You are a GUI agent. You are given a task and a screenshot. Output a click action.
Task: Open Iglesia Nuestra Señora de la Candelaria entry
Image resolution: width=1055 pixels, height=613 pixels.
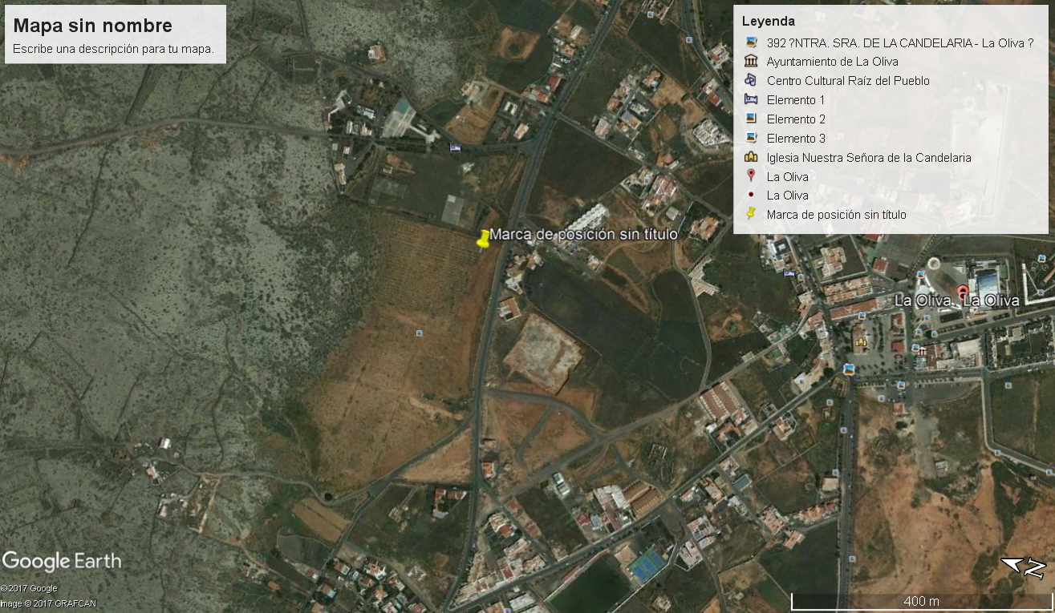(868, 158)
